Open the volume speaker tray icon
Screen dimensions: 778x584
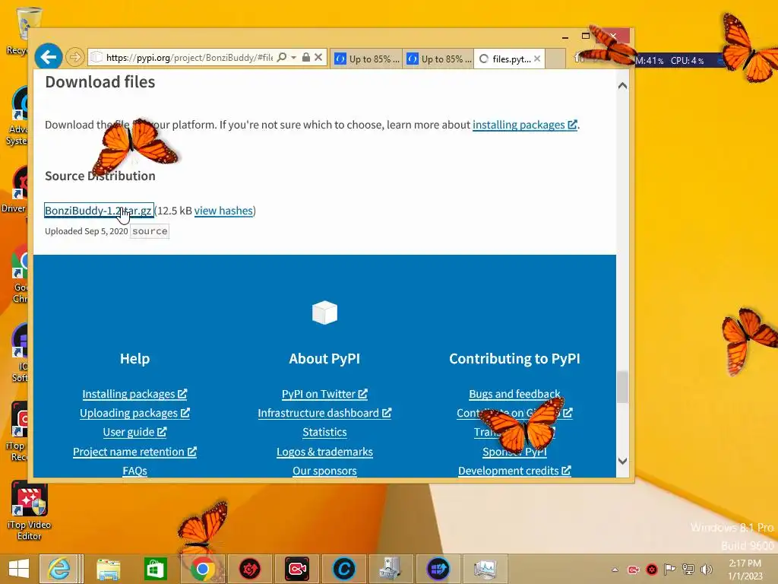click(x=706, y=570)
